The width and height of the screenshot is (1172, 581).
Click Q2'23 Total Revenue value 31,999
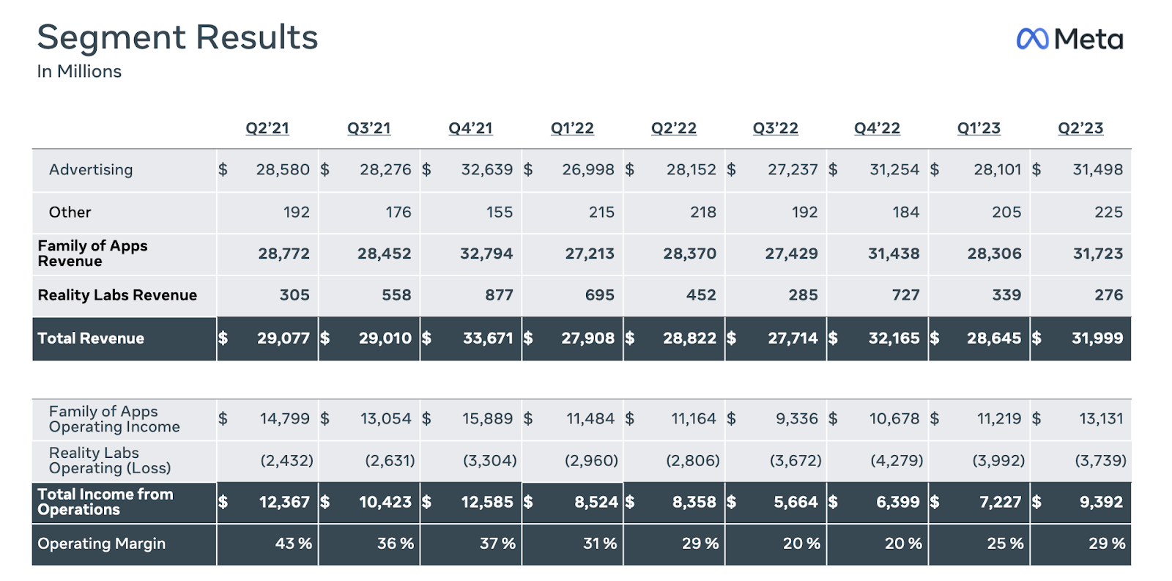pos(1097,338)
